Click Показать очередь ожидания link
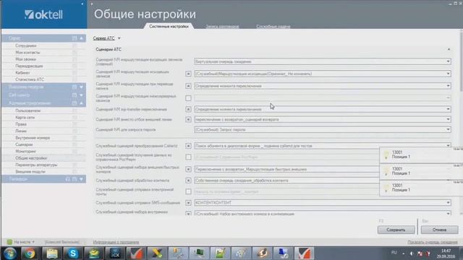463x260 pixels. [433, 242]
